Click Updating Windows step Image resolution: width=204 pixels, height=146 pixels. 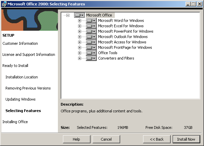tap(21, 99)
